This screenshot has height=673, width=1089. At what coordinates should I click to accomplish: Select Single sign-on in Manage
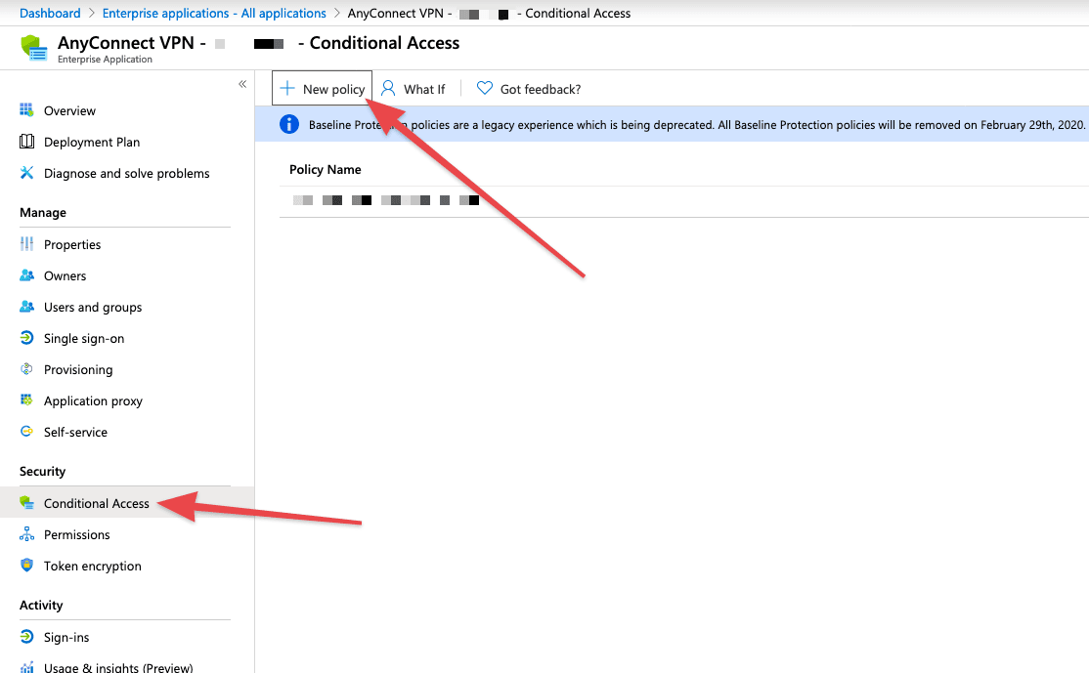point(84,339)
